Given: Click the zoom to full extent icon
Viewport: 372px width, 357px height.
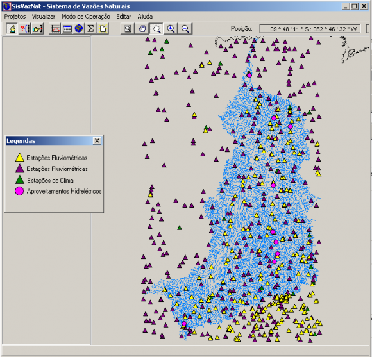Looking at the screenshot, I should (128, 29).
